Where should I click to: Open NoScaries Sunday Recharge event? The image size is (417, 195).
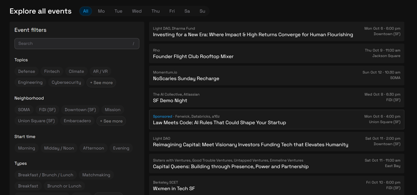pyautogui.click(x=277, y=76)
